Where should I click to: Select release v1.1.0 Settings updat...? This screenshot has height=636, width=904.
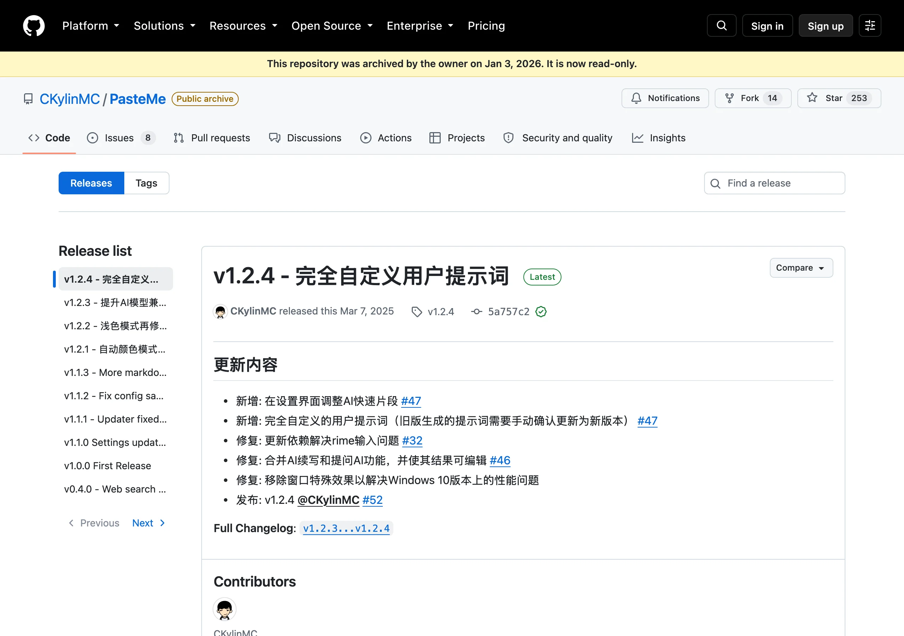pos(115,442)
